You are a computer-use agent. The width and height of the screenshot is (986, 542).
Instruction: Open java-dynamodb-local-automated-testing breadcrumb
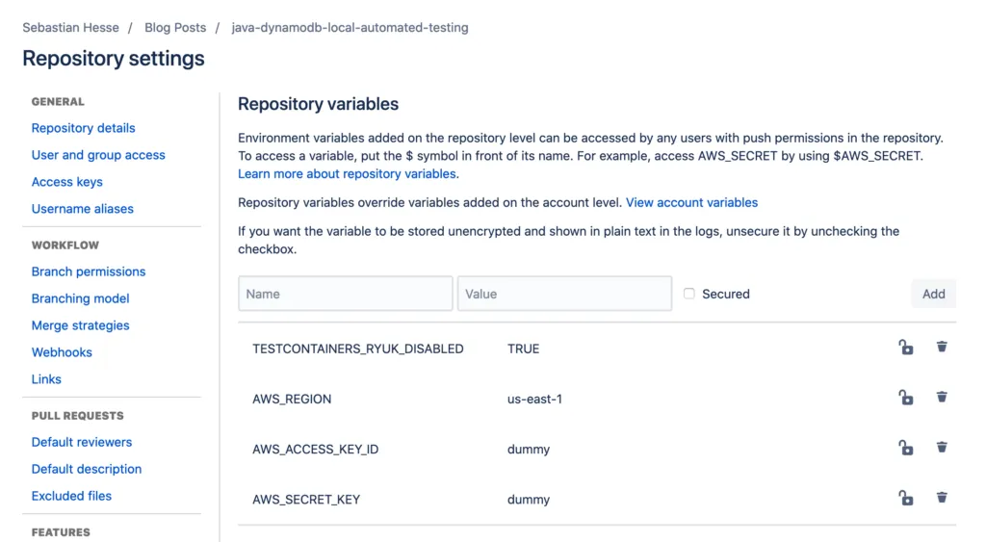point(350,28)
